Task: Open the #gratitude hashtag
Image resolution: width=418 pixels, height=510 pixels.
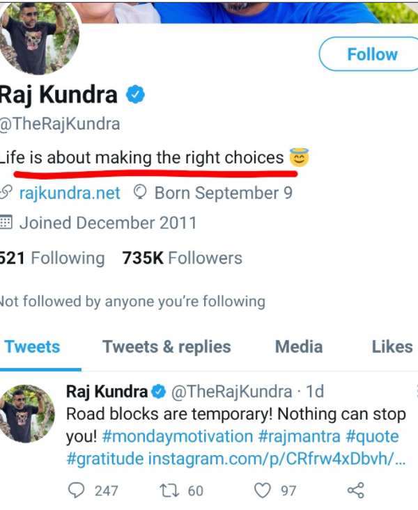Action: coord(105,459)
